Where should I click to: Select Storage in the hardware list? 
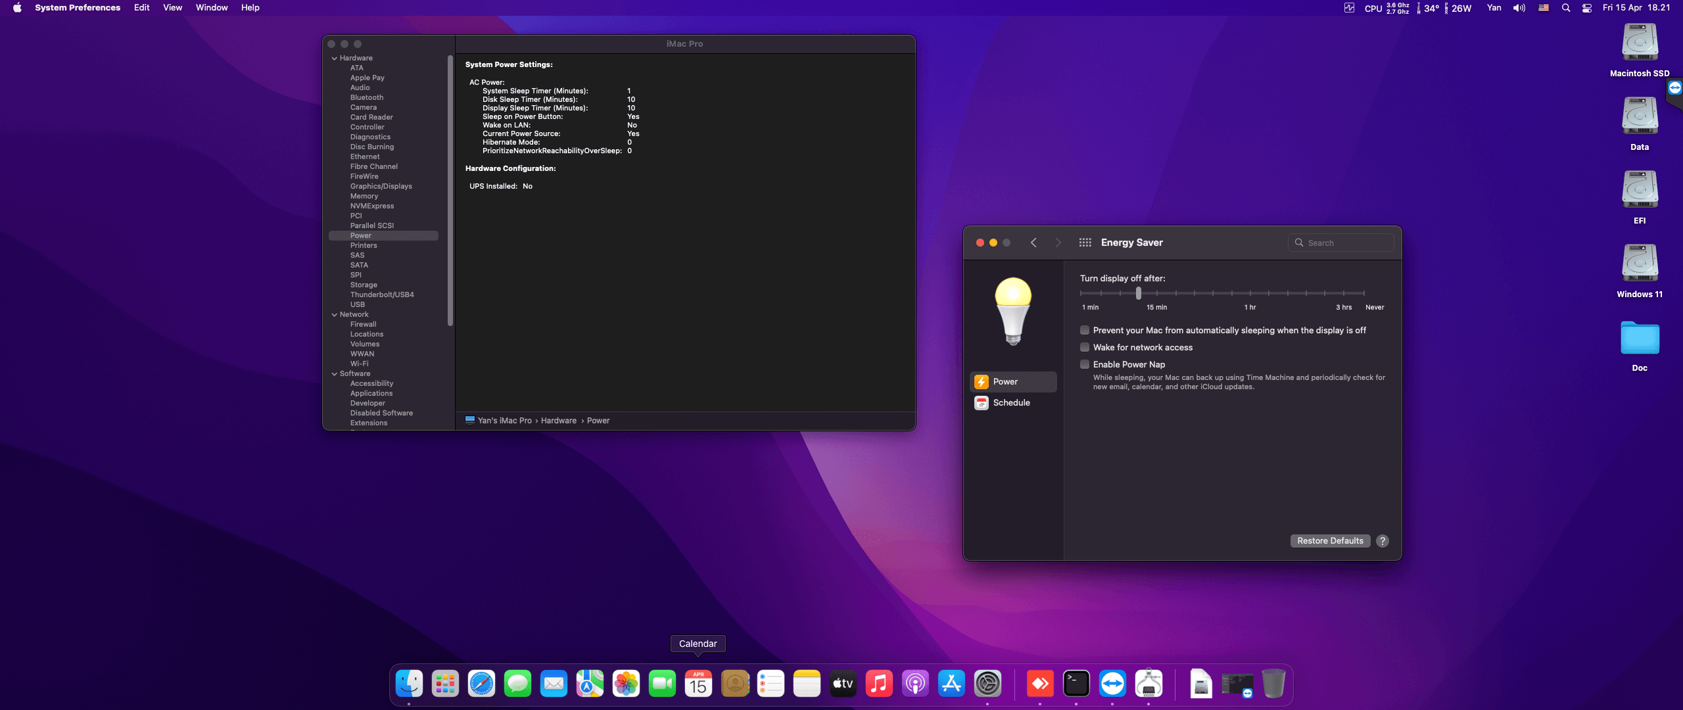(364, 285)
